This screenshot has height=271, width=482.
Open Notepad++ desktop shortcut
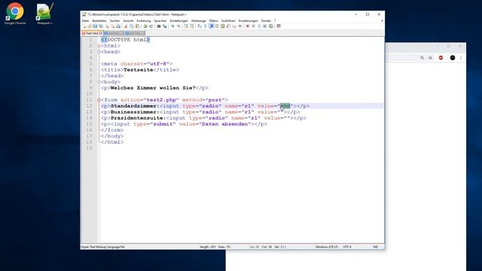coord(45,14)
